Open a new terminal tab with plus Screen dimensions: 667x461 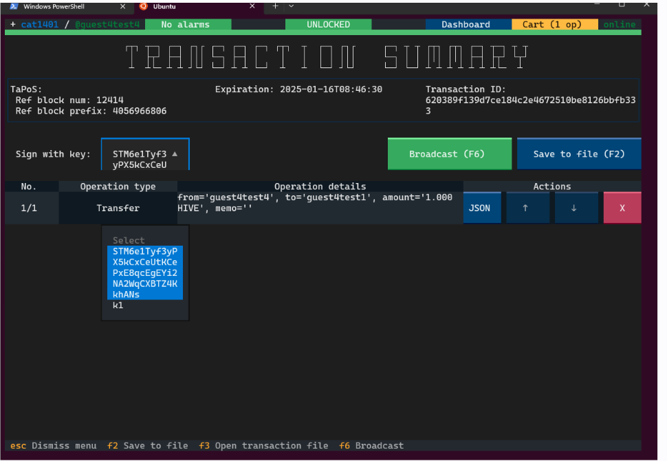pos(275,6)
